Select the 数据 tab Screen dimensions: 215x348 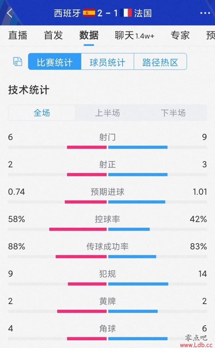pyautogui.click(x=89, y=35)
